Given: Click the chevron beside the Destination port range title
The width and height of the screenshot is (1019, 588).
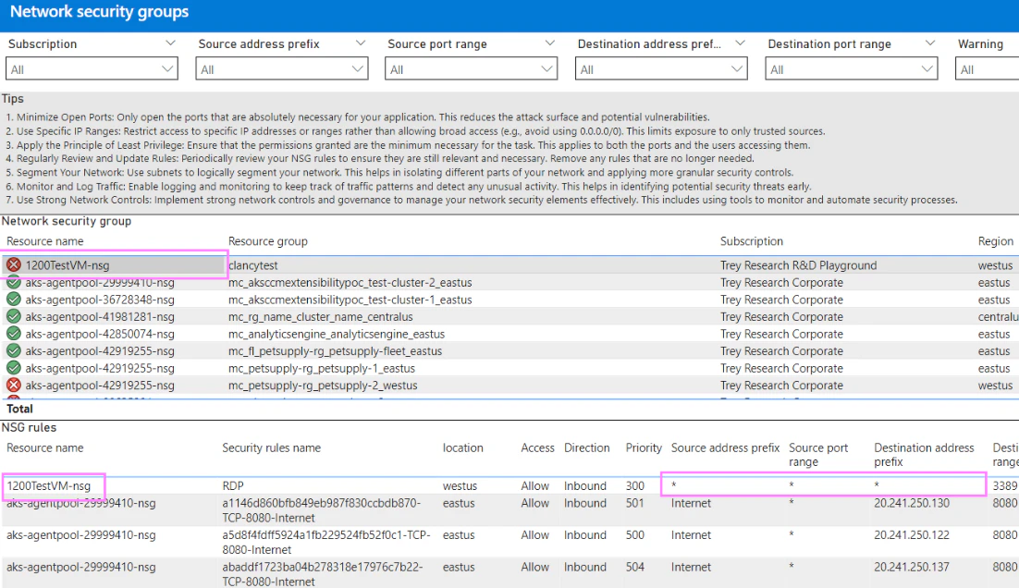Looking at the screenshot, I should point(929,43).
